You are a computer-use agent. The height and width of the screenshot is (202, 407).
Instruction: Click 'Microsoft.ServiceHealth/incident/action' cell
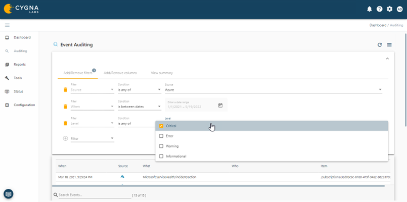[x=169, y=177]
